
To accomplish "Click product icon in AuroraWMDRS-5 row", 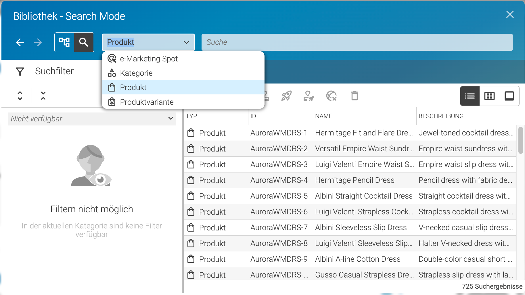I will click(x=191, y=196).
